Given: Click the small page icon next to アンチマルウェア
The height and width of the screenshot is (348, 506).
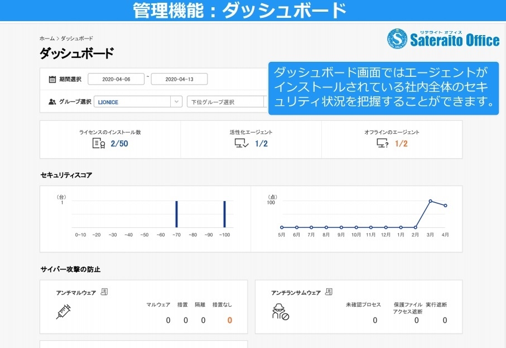Looking at the screenshot, I should [x=104, y=291].
